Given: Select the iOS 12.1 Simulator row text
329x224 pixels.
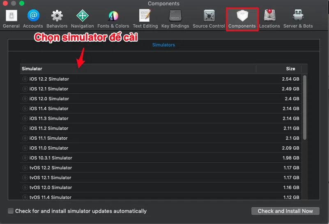Looking at the screenshot, I should (x=49, y=89).
